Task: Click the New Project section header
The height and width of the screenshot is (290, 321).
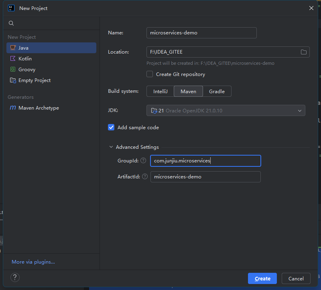Action: (22, 37)
